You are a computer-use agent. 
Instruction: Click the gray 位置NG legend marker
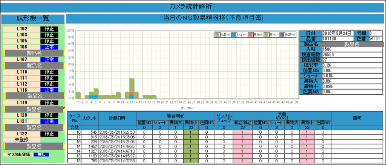(217, 34)
